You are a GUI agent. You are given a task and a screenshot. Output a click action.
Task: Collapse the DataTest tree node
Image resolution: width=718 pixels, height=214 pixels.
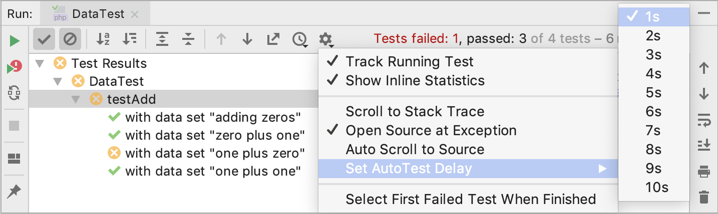point(58,81)
